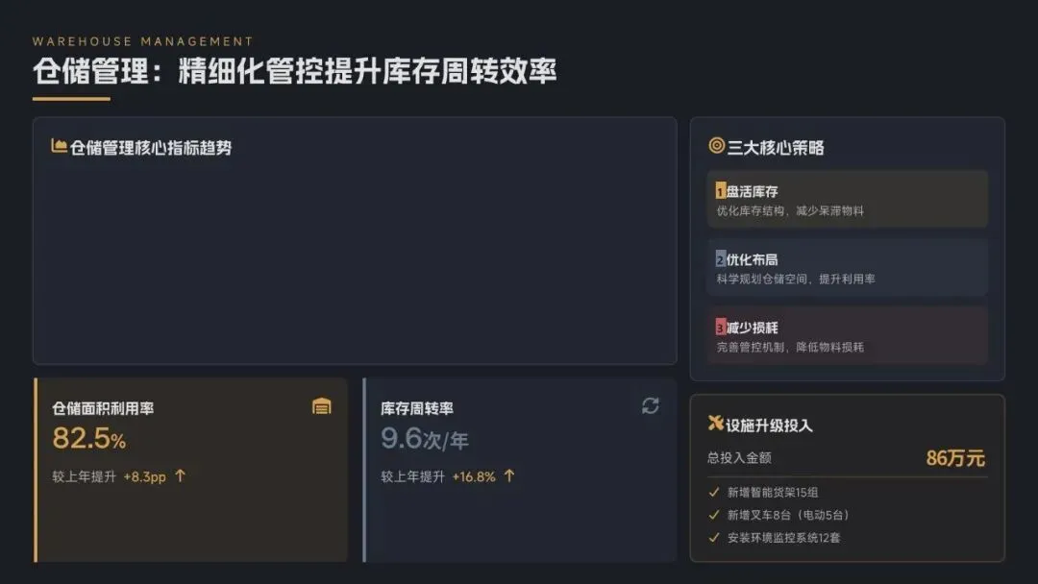Click the number 1 badge for 盘活库存
This screenshot has width=1038, height=584.
(x=721, y=192)
